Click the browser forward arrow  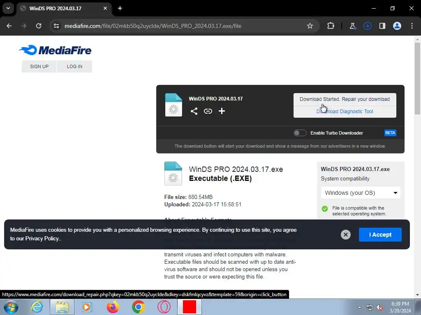[24, 26]
